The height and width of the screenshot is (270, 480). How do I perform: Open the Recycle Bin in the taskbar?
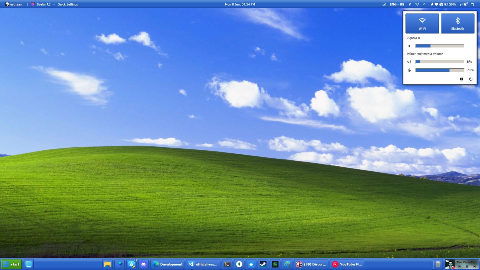[438, 264]
